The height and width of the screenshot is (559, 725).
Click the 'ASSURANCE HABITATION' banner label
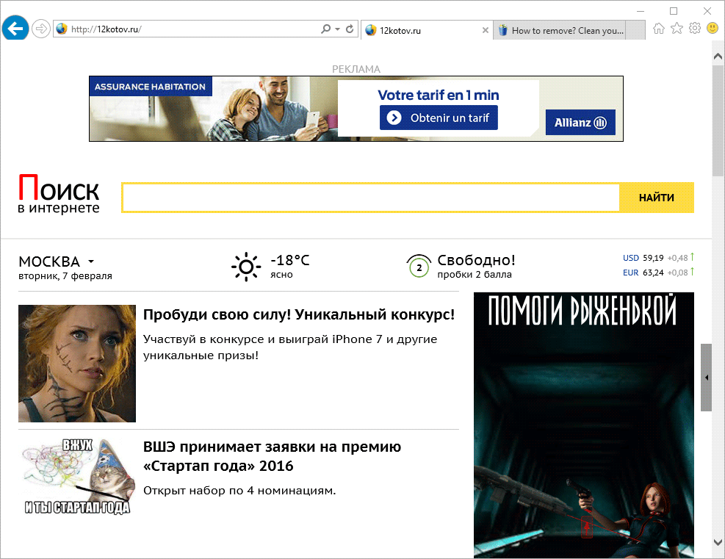(x=151, y=87)
